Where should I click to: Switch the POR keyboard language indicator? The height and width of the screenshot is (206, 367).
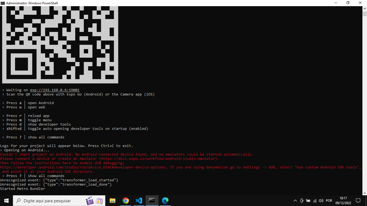tap(329, 201)
